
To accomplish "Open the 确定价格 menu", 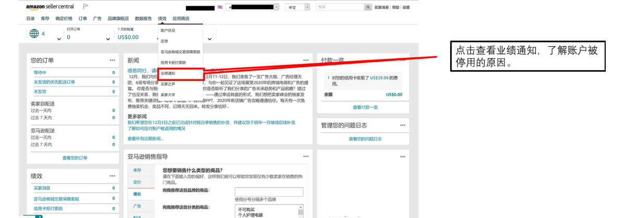I will [x=64, y=18].
